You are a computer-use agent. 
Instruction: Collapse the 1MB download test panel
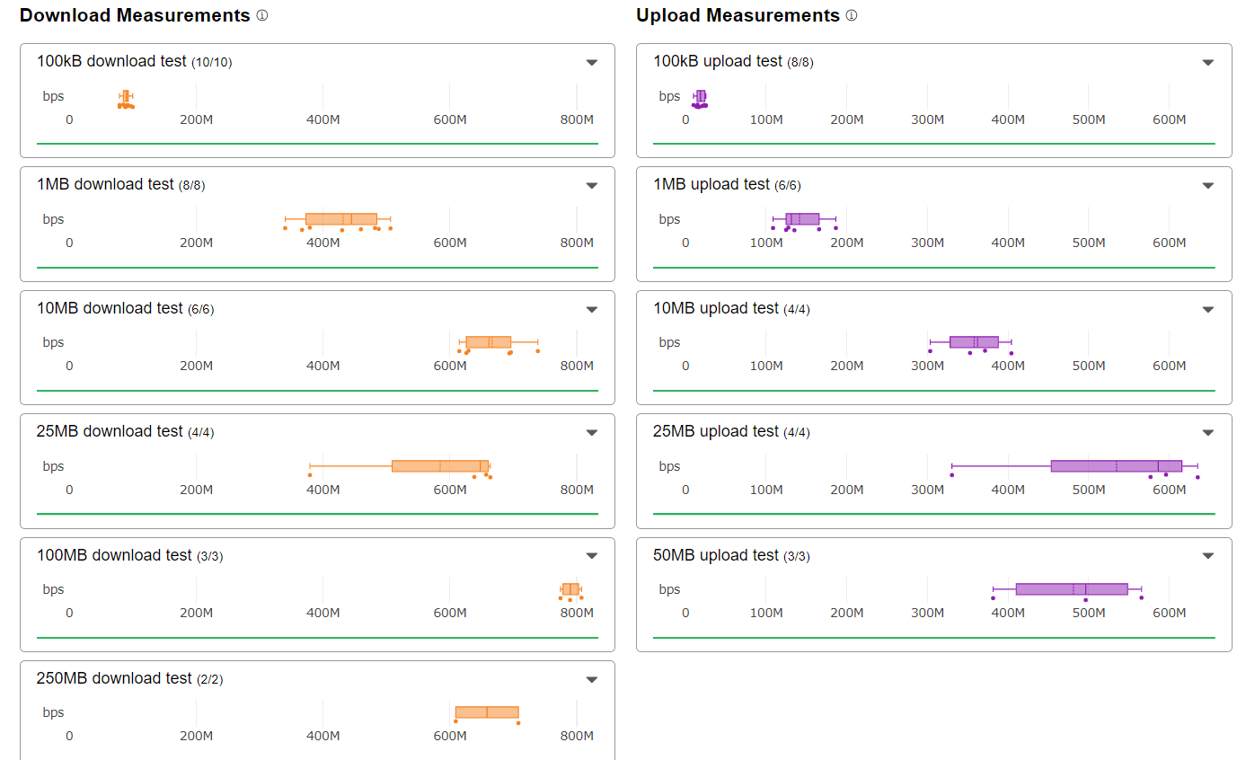[591, 186]
